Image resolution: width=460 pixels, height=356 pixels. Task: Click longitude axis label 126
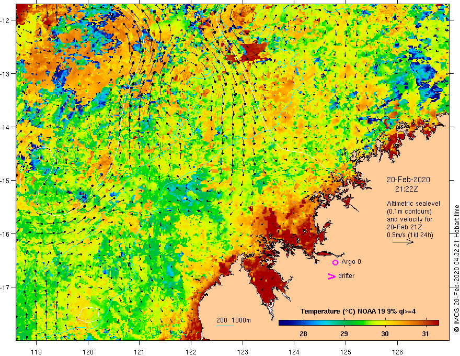pos(397,352)
